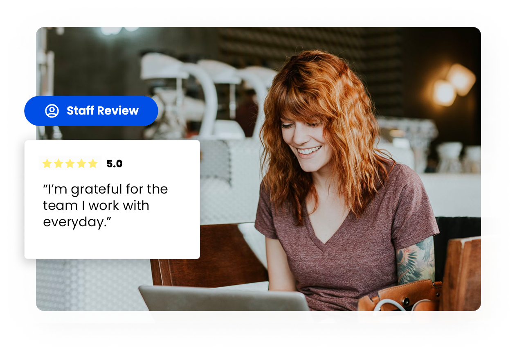The width and height of the screenshot is (517, 356).
Task: Click the "Staff Review" label text
Action: pyautogui.click(x=103, y=110)
